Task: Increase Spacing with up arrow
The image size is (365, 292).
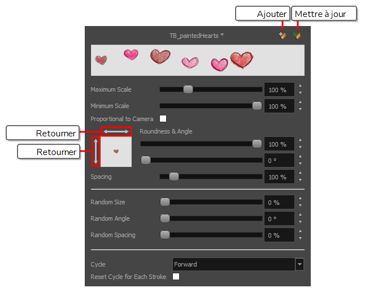Action: coord(300,173)
